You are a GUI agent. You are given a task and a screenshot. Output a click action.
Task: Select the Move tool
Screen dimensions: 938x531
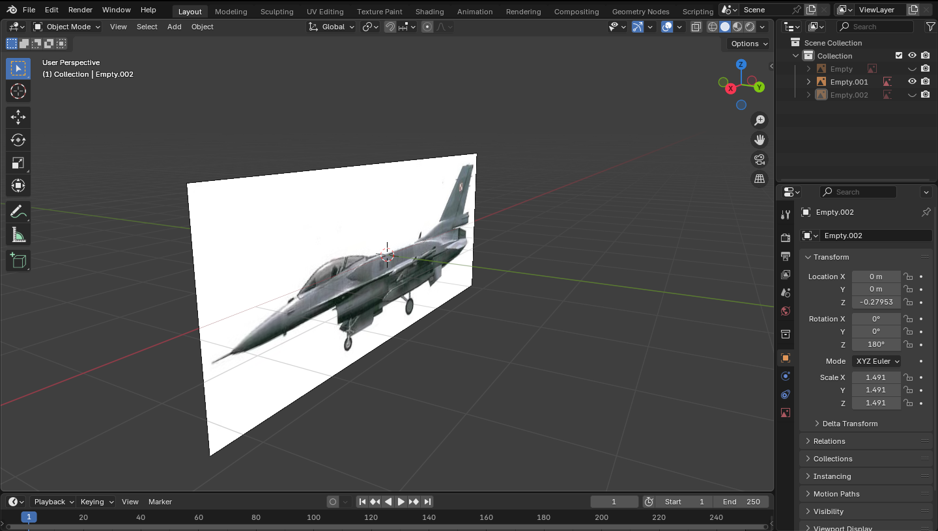click(x=18, y=117)
